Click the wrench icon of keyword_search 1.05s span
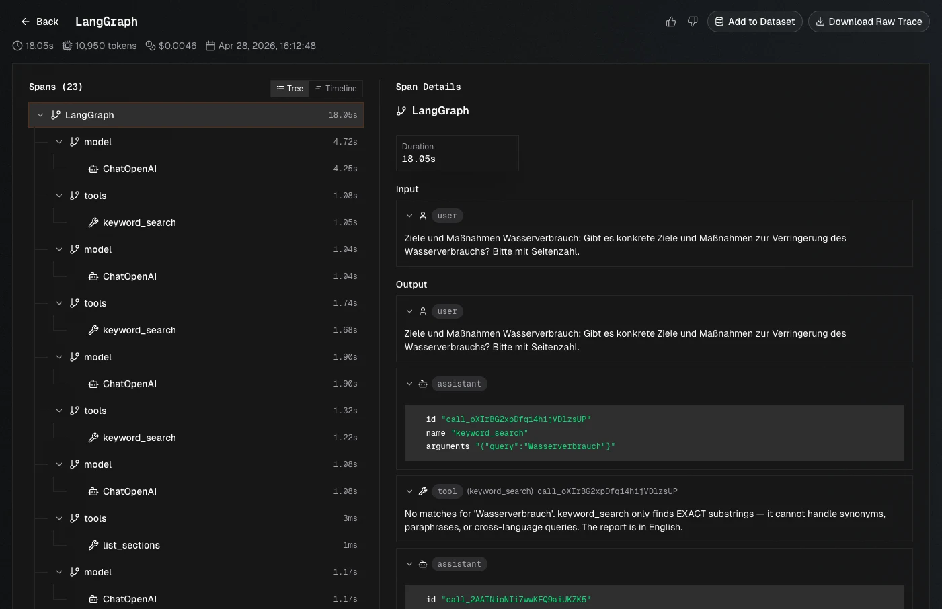Screen dimensions: 942x609 click(x=93, y=222)
